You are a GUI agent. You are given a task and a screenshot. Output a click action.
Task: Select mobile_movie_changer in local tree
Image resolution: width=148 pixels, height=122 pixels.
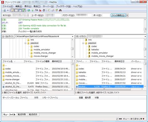coord(45,53)
